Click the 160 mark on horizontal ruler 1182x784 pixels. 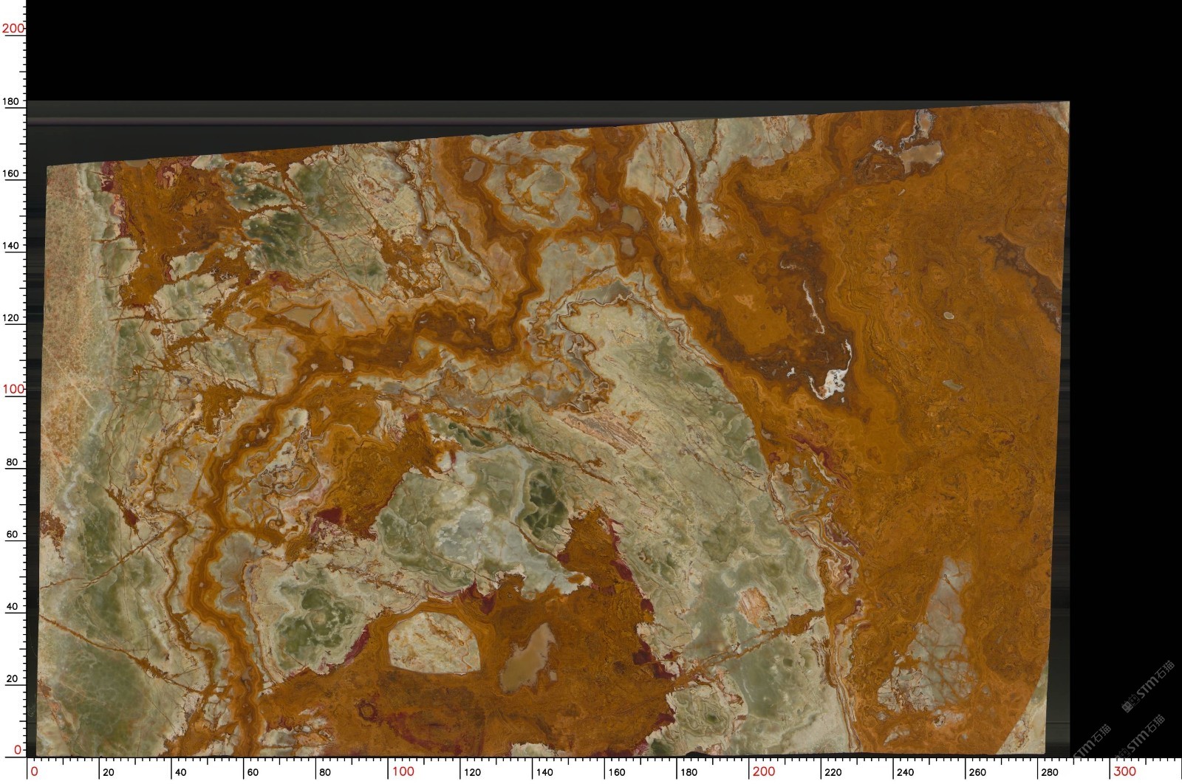[616, 772]
